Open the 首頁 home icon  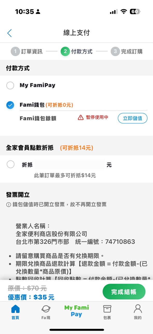(15, 309)
